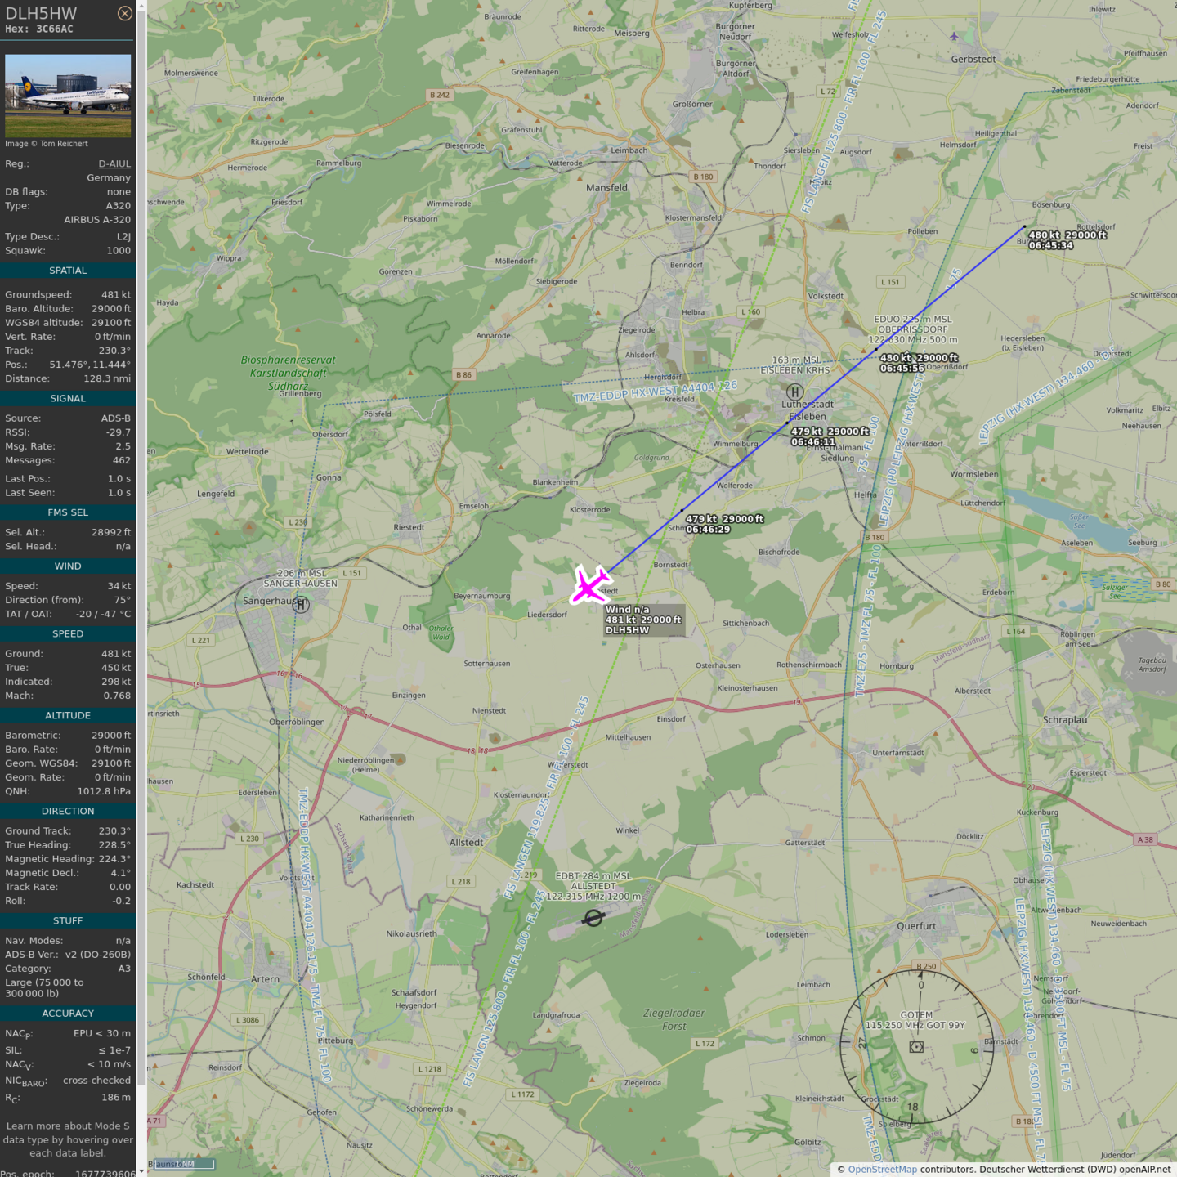Click the SPATIAL section header
Viewport: 1177px width, 1177px height.
point(68,271)
